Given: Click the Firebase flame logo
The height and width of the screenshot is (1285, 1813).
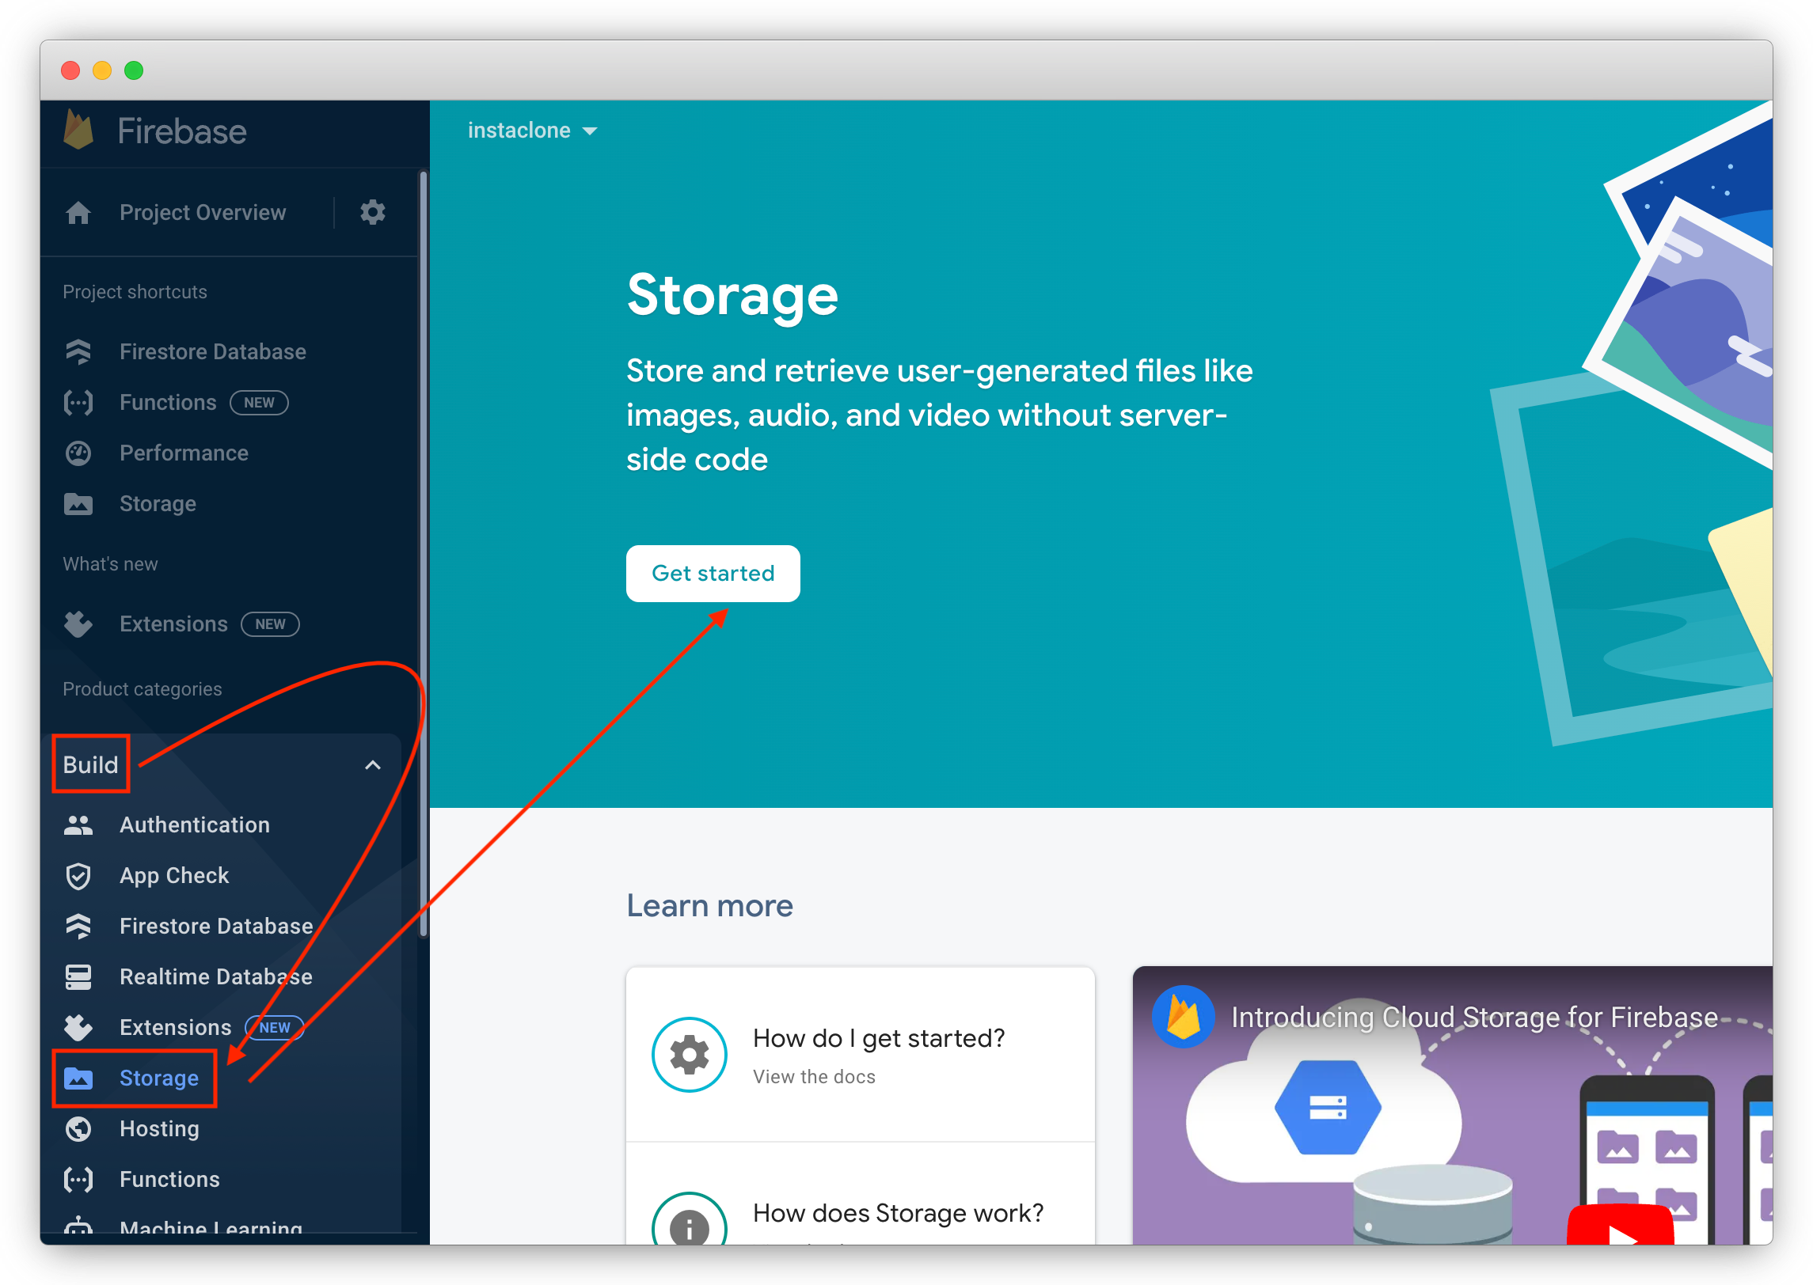Looking at the screenshot, I should click(78, 131).
